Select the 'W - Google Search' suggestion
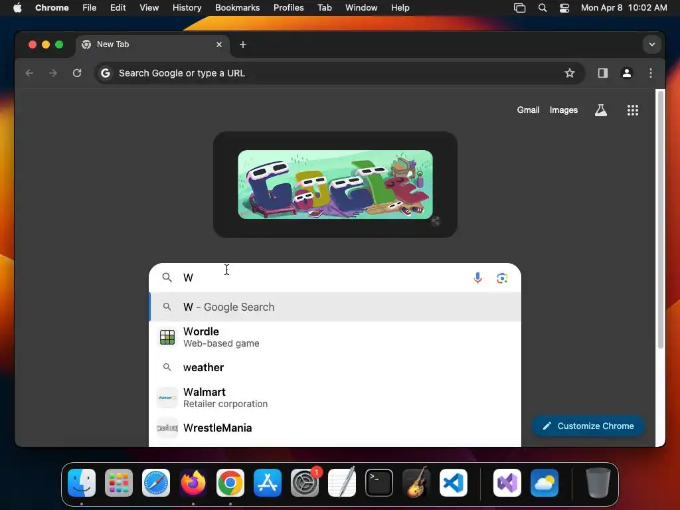 (335, 307)
